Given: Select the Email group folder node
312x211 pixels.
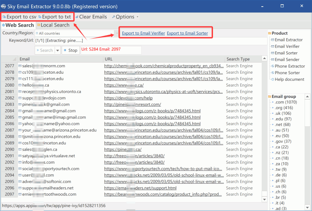Looking at the screenshot, I should tap(282, 97).
